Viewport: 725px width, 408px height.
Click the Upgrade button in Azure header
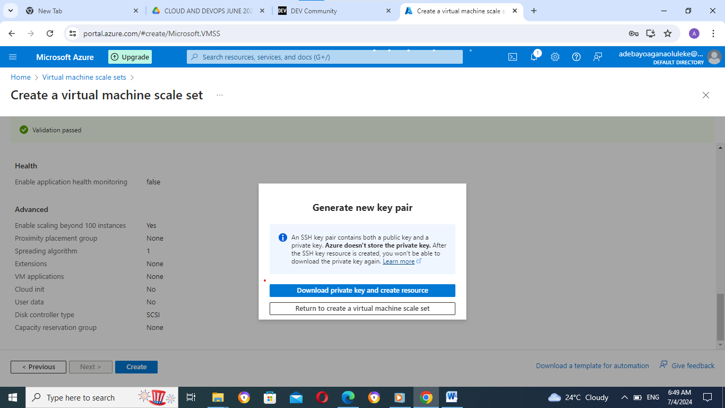[130, 57]
